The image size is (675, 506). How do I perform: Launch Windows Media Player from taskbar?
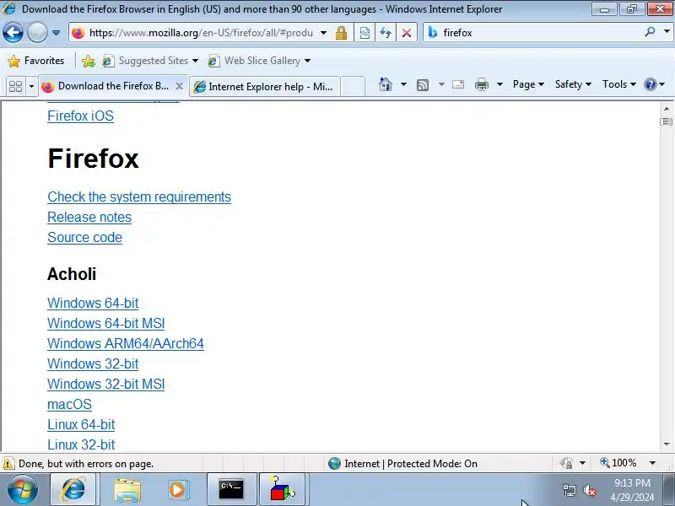coord(178,490)
